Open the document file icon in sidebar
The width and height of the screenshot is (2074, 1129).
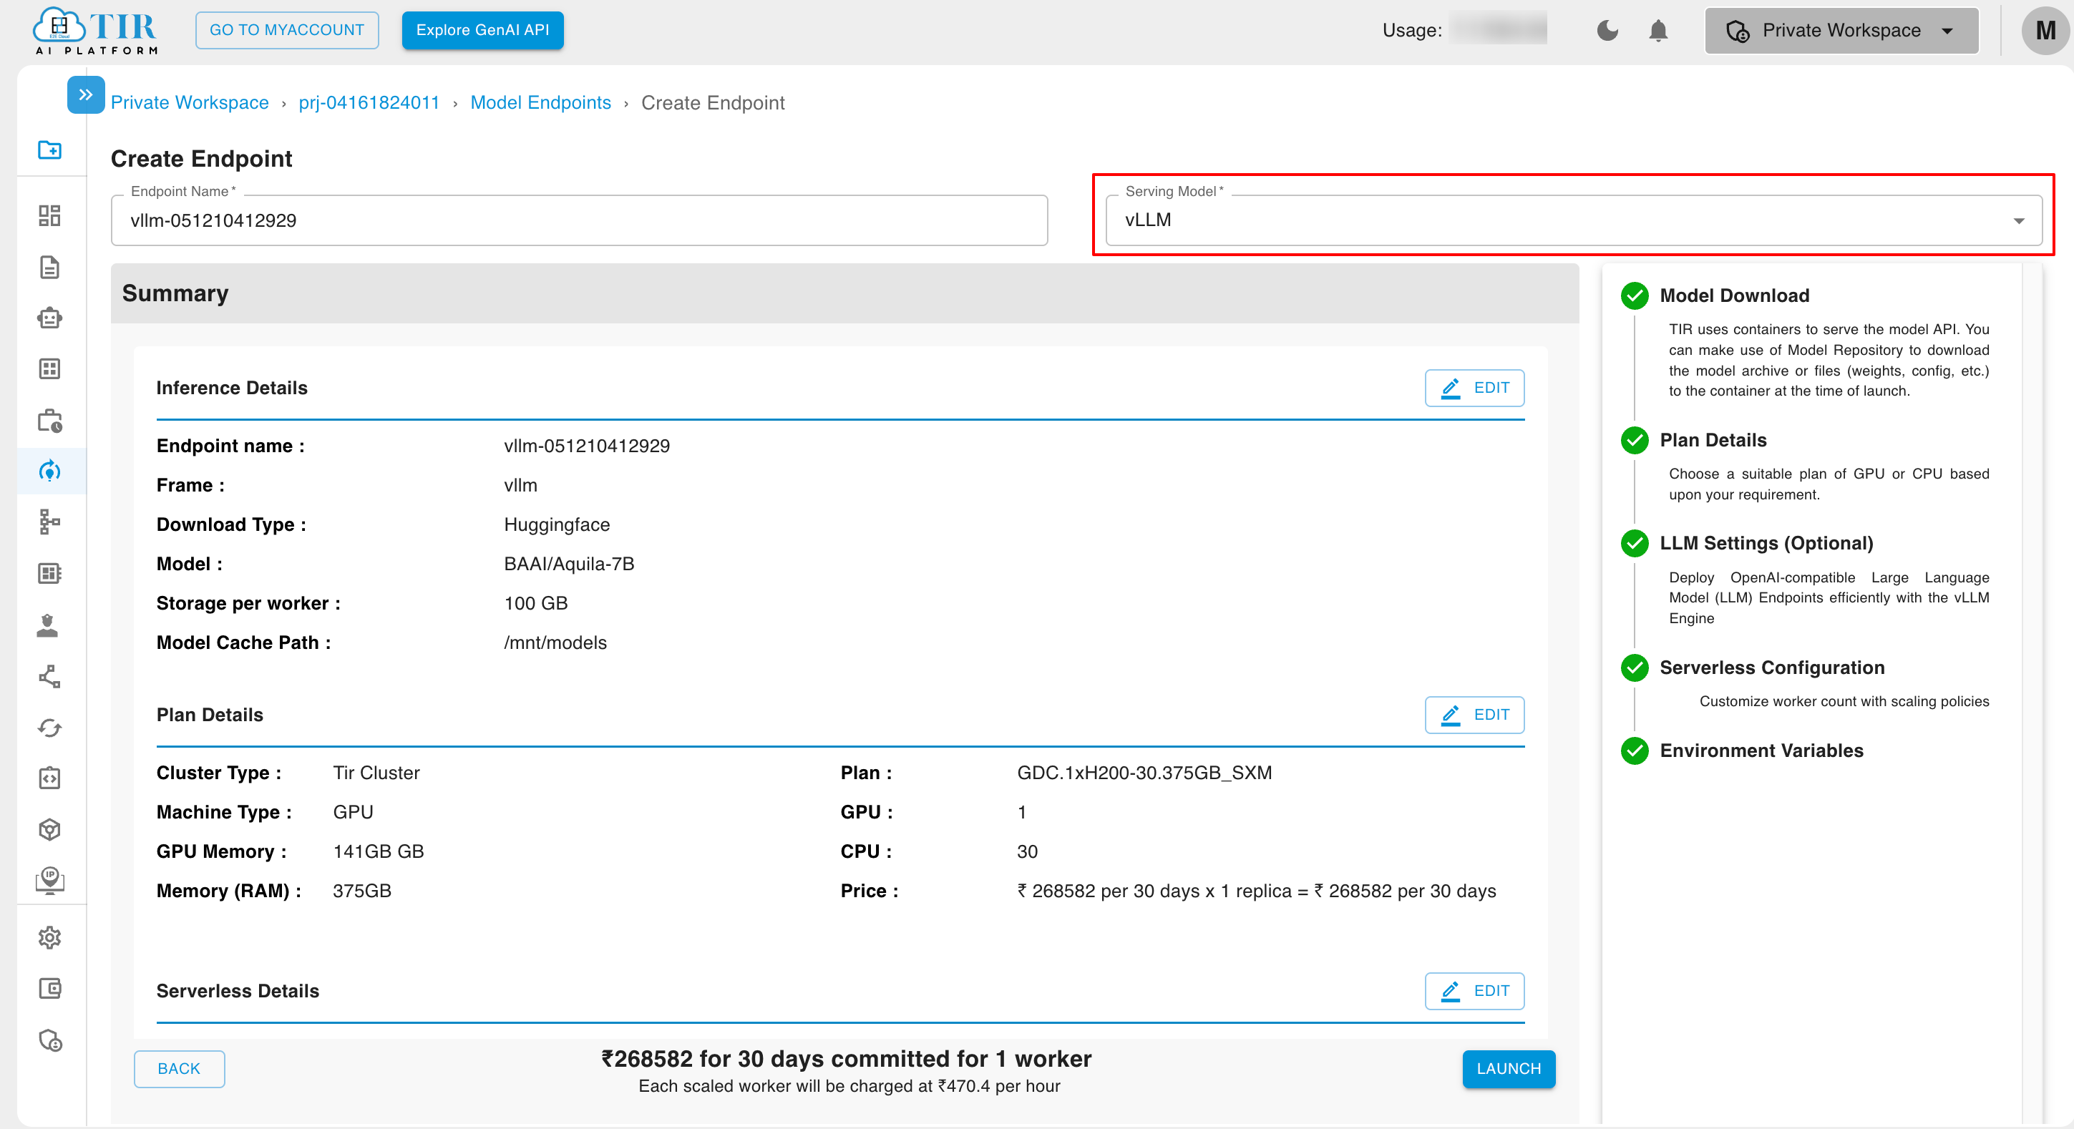[50, 267]
